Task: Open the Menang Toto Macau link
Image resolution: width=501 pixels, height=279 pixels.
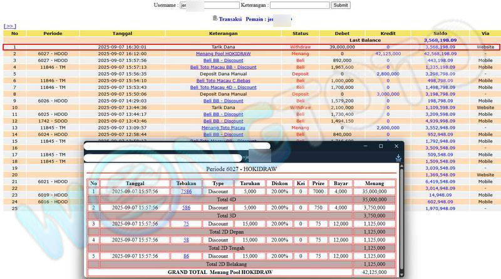Action: (223, 128)
